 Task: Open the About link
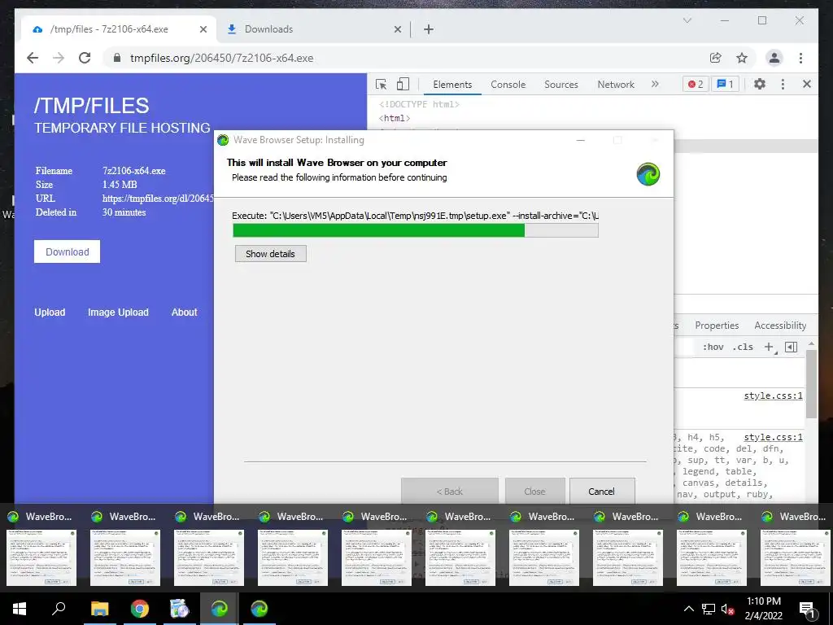click(185, 312)
